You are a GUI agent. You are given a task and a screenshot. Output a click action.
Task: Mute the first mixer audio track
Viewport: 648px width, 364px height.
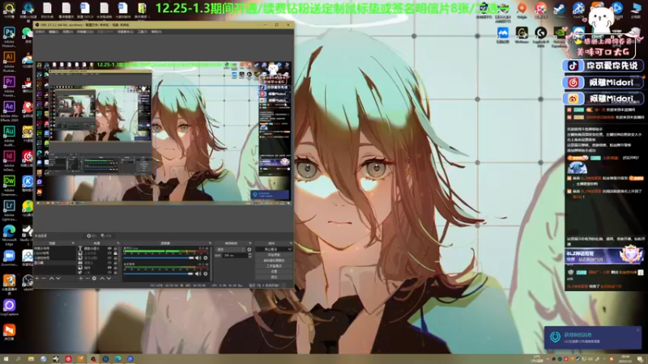coord(198,257)
